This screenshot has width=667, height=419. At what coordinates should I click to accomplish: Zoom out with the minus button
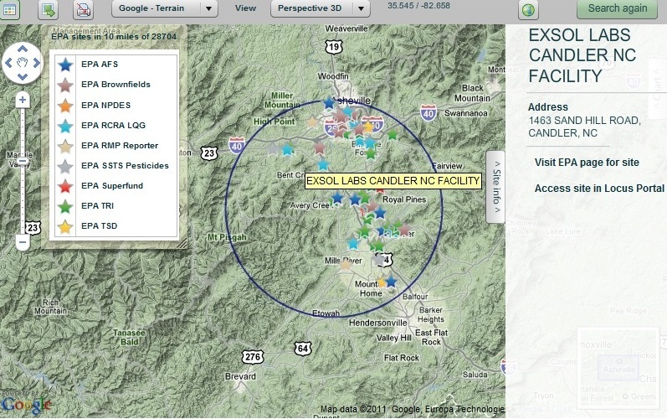pyautogui.click(x=23, y=242)
